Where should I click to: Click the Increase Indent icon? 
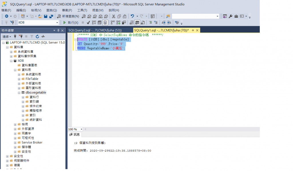click(x=169, y=22)
